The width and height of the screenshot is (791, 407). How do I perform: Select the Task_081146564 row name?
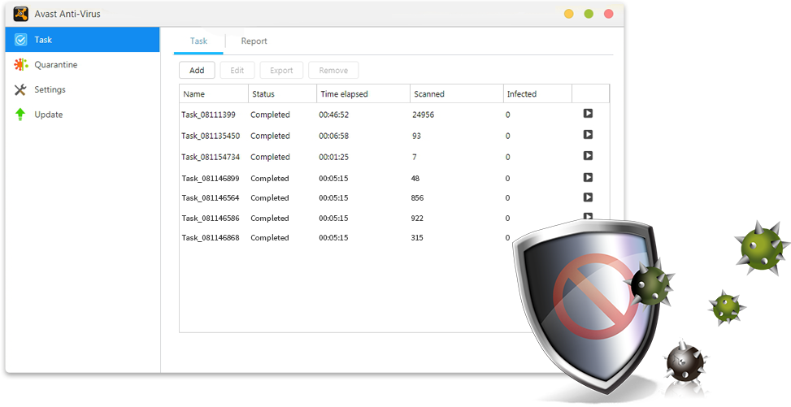211,198
